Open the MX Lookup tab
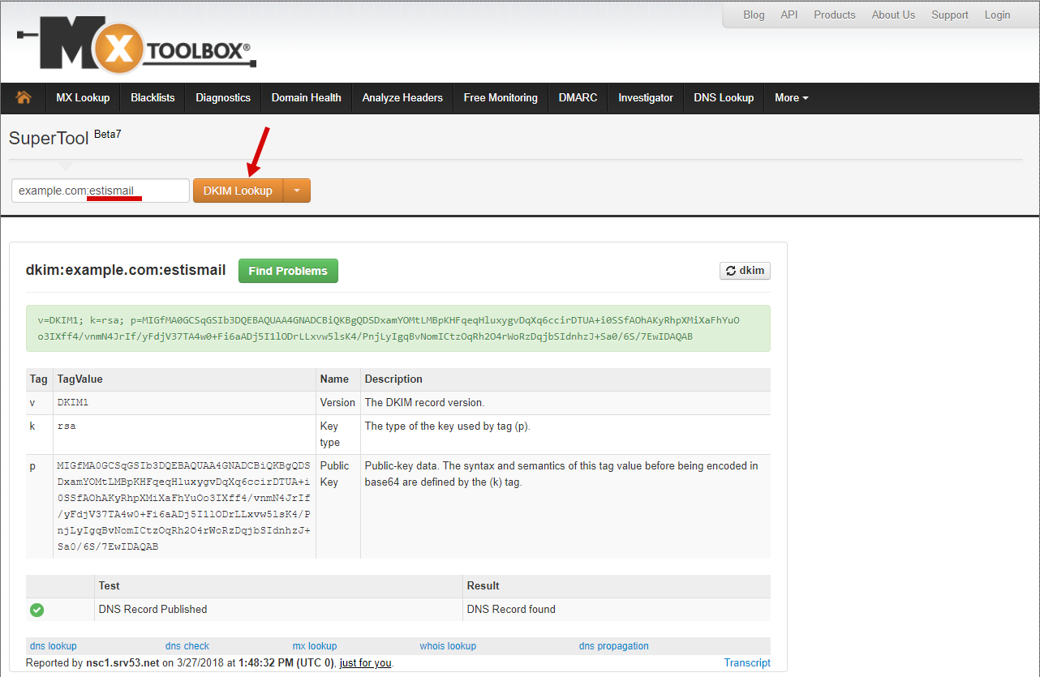This screenshot has width=1040, height=677. point(83,97)
